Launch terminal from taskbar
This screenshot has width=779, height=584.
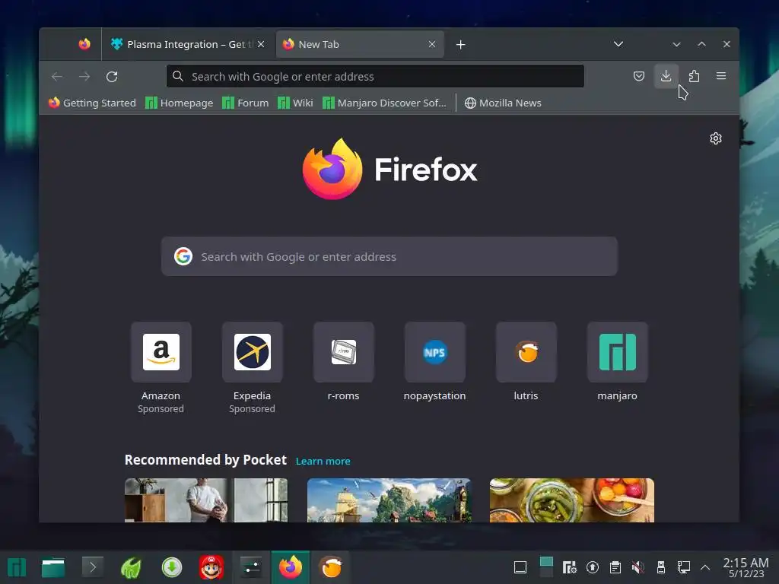click(92, 567)
